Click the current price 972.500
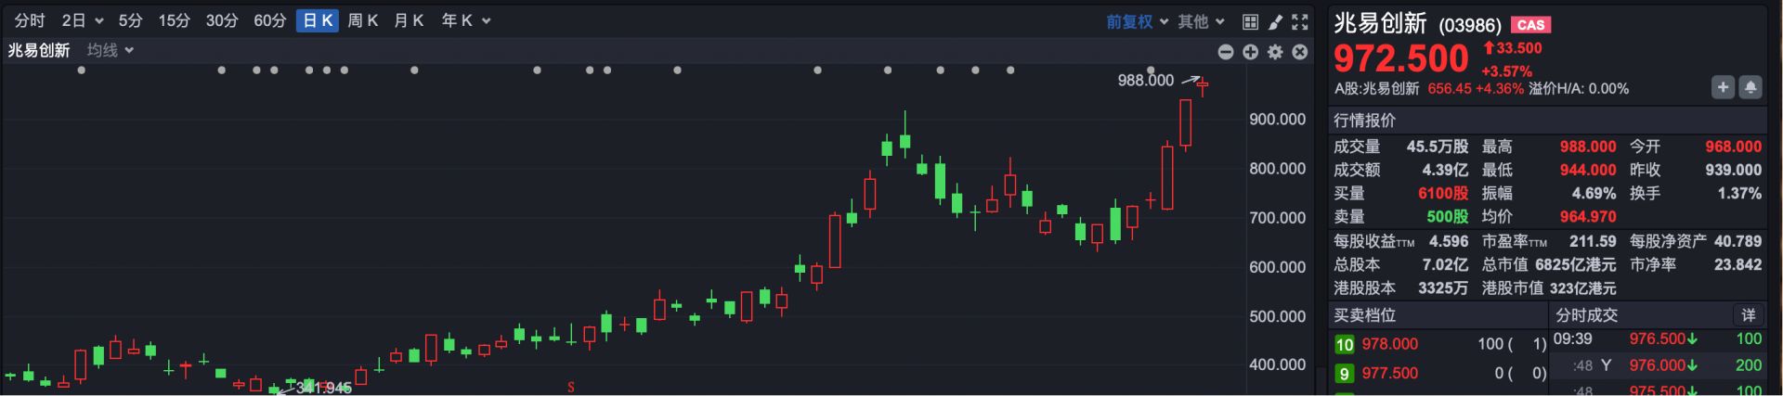Image resolution: width=1783 pixels, height=396 pixels. pyautogui.click(x=1400, y=58)
